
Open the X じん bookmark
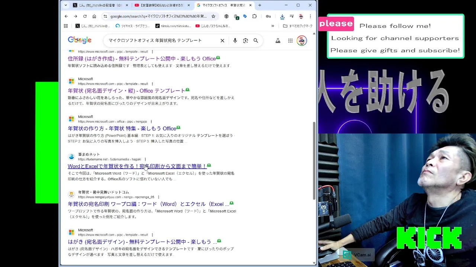point(93,26)
